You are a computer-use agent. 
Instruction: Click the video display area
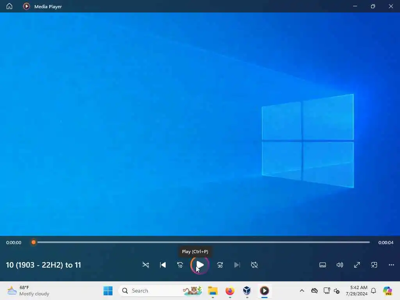point(200,124)
